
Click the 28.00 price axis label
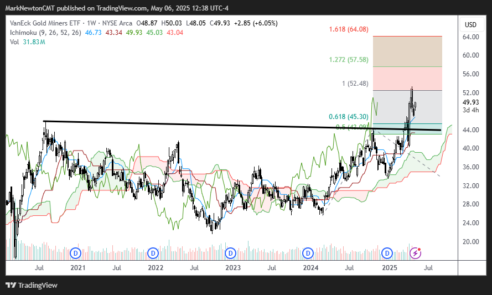coord(470,204)
